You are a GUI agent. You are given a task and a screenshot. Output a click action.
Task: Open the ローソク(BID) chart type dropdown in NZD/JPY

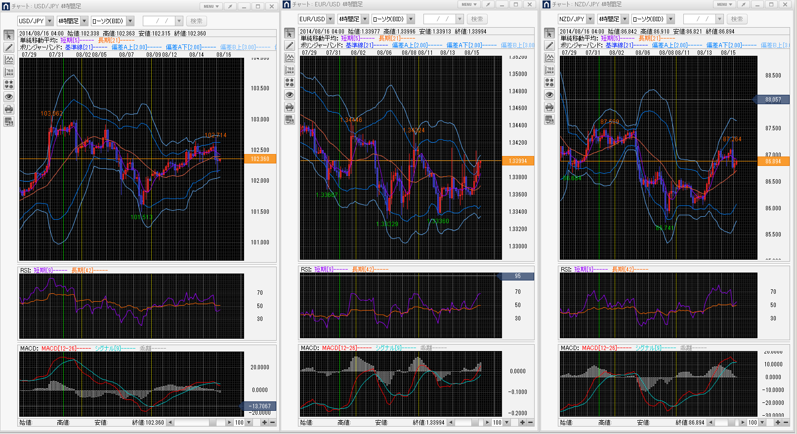671,19
